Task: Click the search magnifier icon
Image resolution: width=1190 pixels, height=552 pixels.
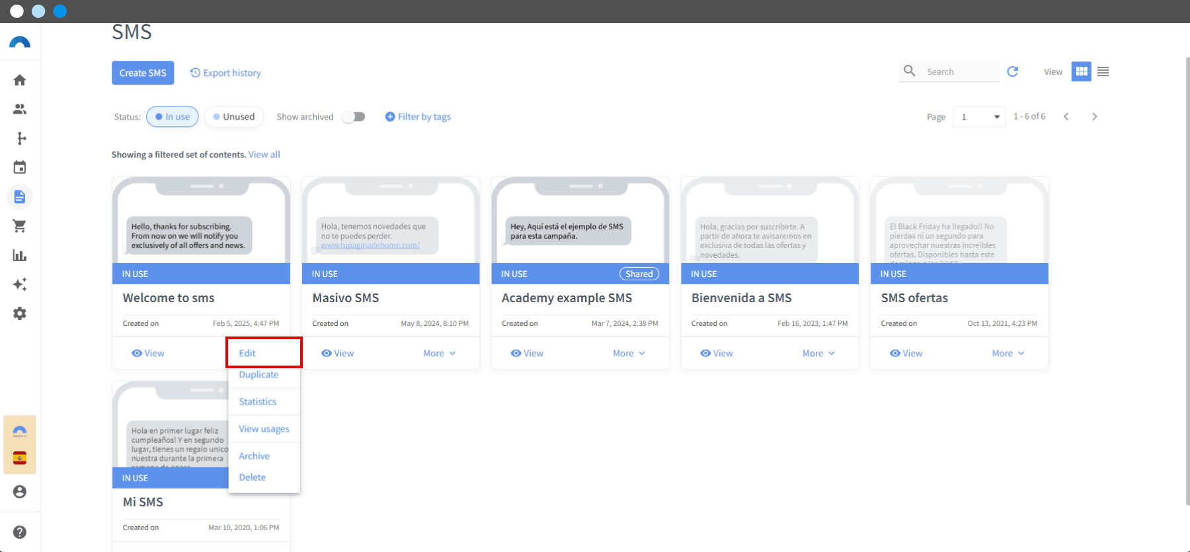Action: [910, 71]
